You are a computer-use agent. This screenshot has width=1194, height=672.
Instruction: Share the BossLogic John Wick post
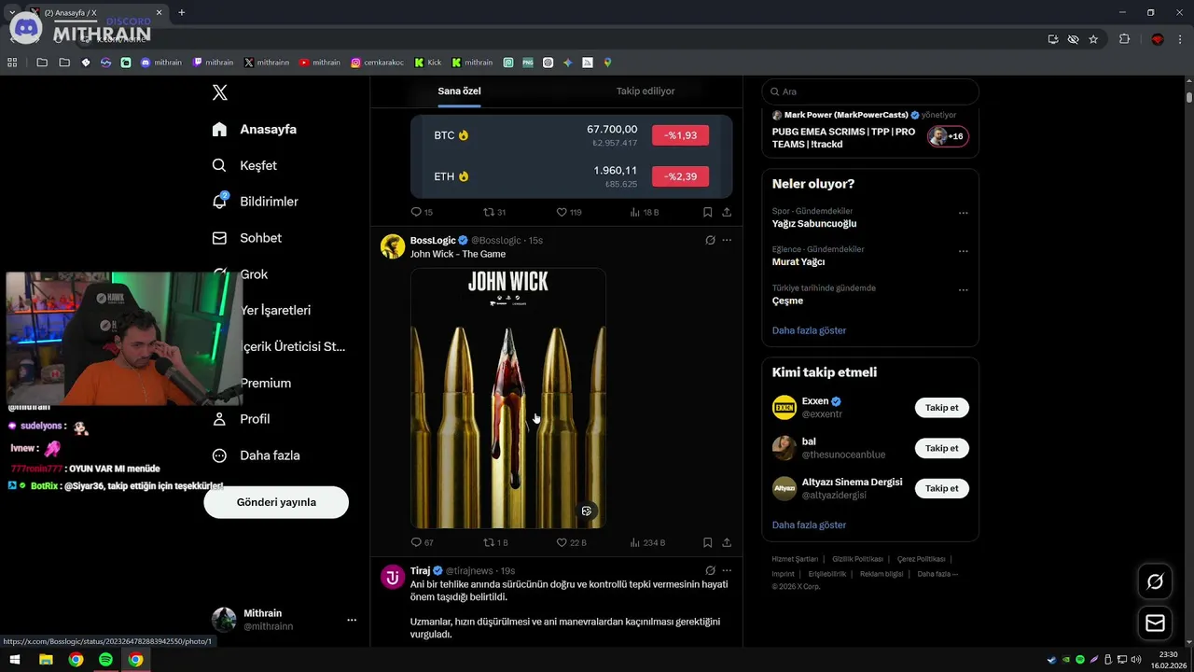(x=727, y=542)
